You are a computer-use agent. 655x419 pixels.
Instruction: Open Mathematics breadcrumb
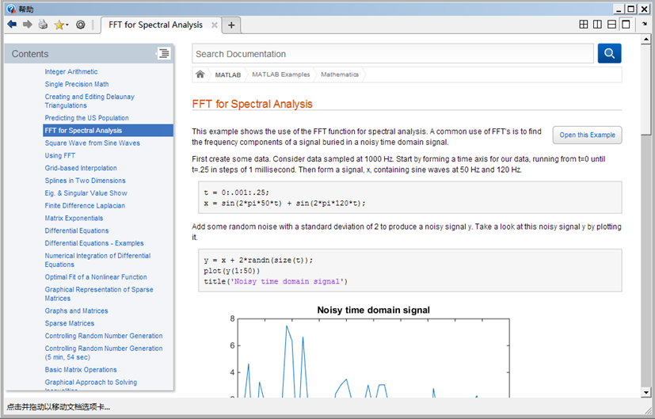point(340,74)
